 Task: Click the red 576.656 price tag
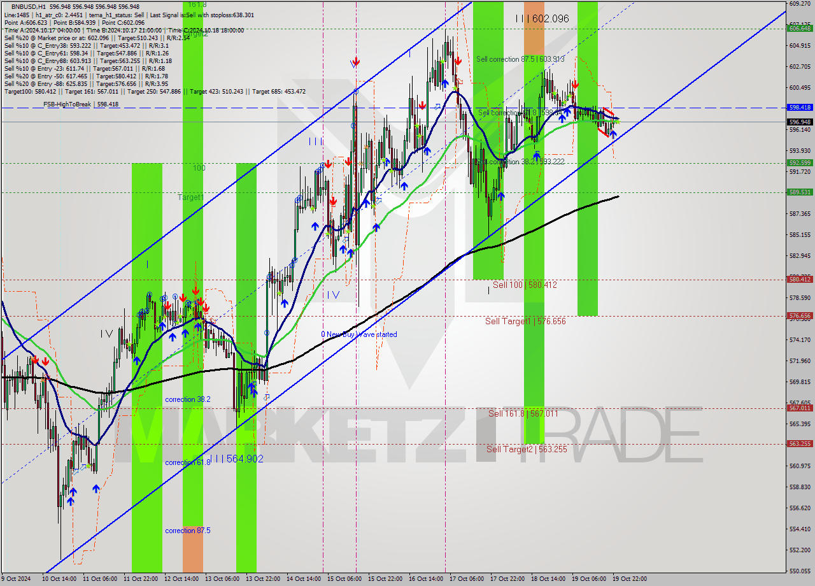800,315
